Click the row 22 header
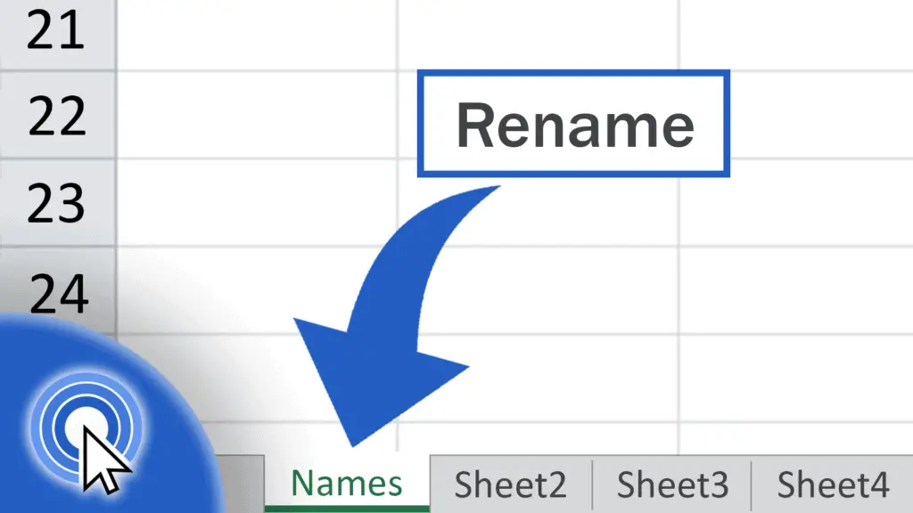The image size is (913, 513). tap(57, 116)
